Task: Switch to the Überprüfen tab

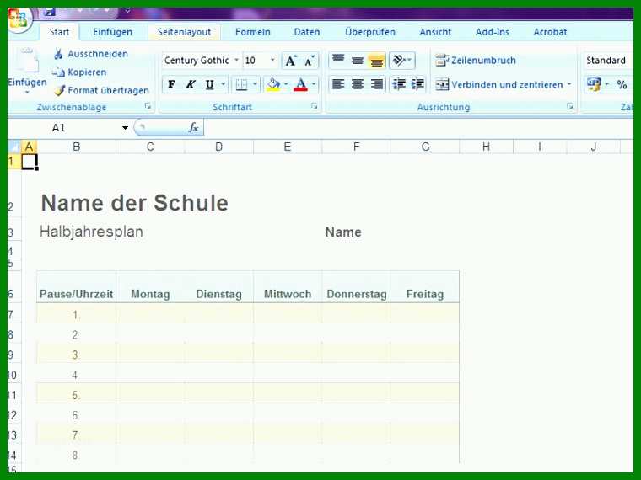Action: (x=370, y=32)
